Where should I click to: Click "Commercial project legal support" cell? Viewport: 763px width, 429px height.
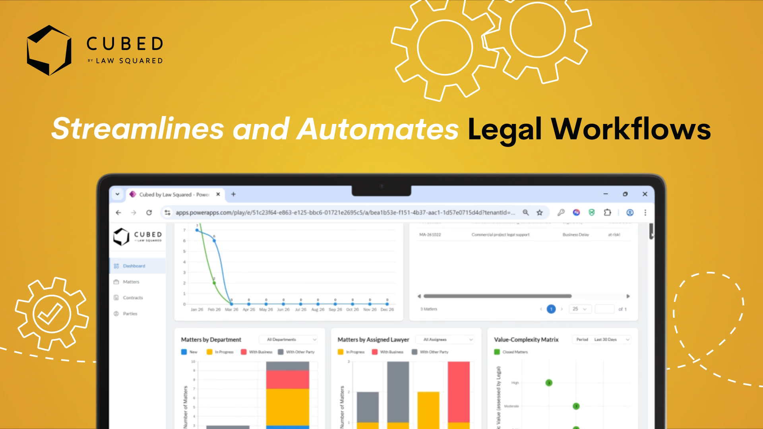pyautogui.click(x=500, y=235)
